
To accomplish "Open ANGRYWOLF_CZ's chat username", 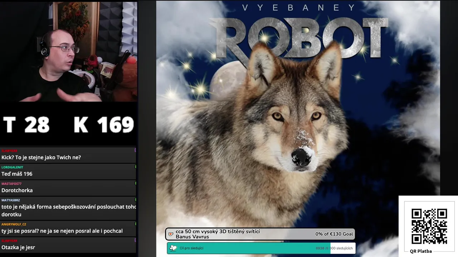I will coord(14,224).
